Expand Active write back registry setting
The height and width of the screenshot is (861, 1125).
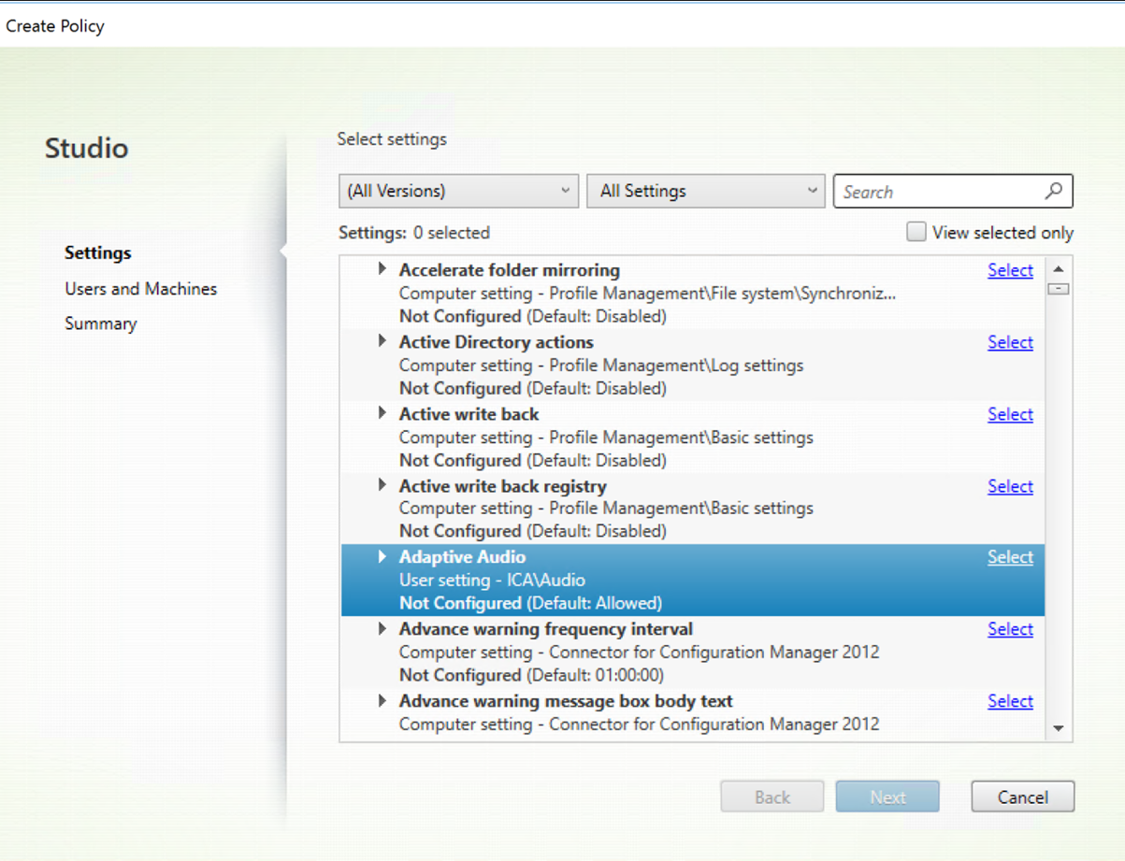pyautogui.click(x=382, y=485)
